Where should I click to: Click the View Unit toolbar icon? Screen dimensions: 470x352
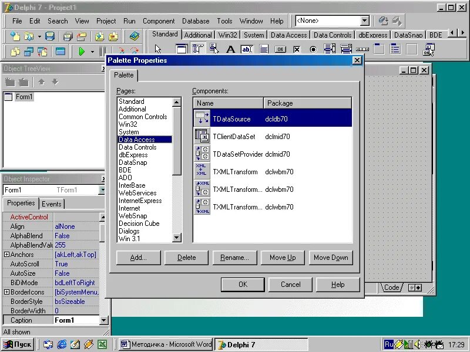(x=15, y=52)
